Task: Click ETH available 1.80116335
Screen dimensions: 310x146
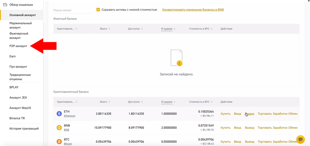Action: pyautogui.click(x=136, y=114)
